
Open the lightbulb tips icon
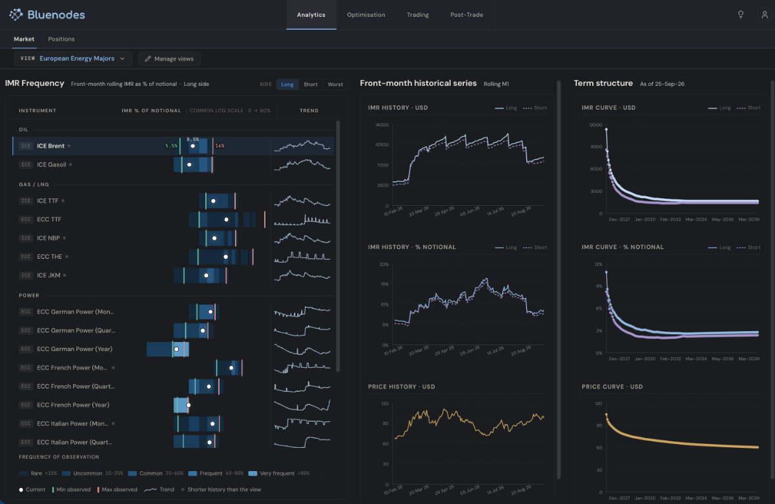tap(741, 15)
